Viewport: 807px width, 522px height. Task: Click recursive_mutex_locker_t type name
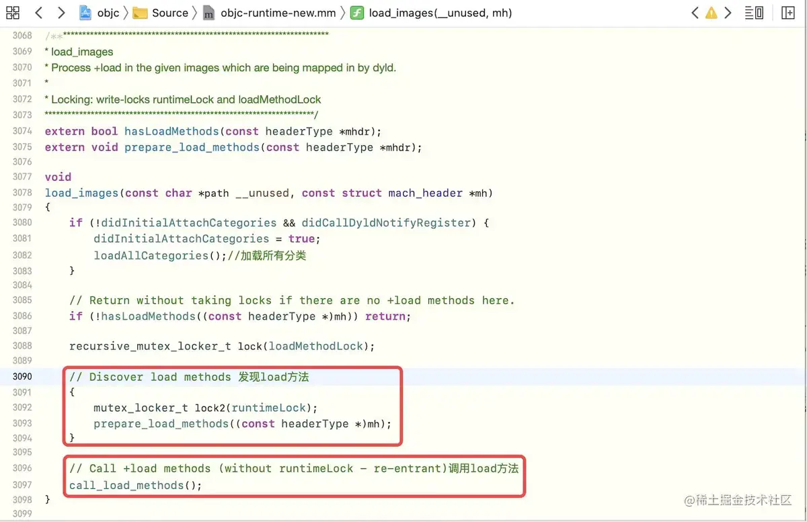[x=150, y=347]
